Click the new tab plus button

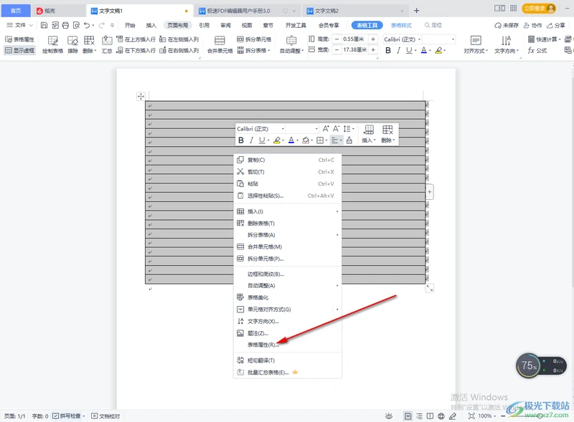coord(416,11)
